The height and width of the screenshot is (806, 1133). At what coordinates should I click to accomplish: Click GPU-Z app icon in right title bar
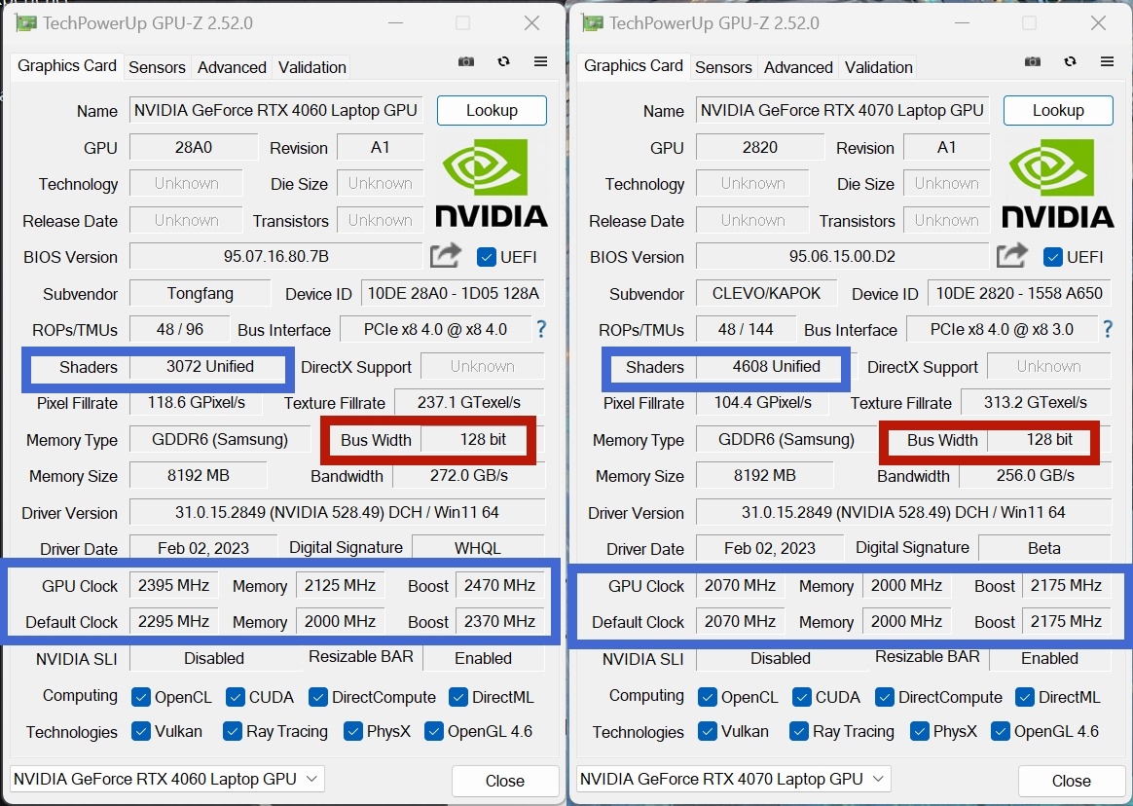click(593, 23)
